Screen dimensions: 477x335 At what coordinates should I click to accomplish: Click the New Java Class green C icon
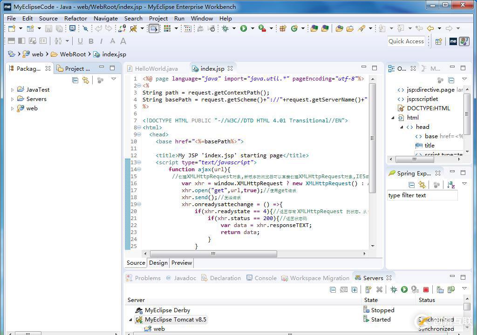coord(294,28)
